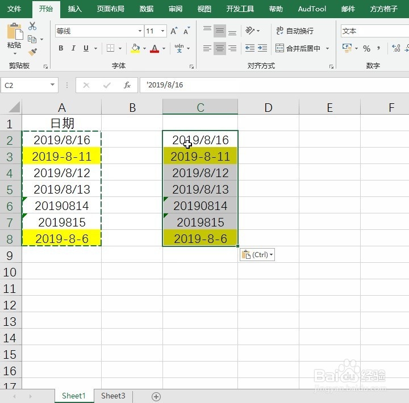Switch to the 开发工具 ribbon tab
Screen dimensions: 409x403
tap(240, 9)
